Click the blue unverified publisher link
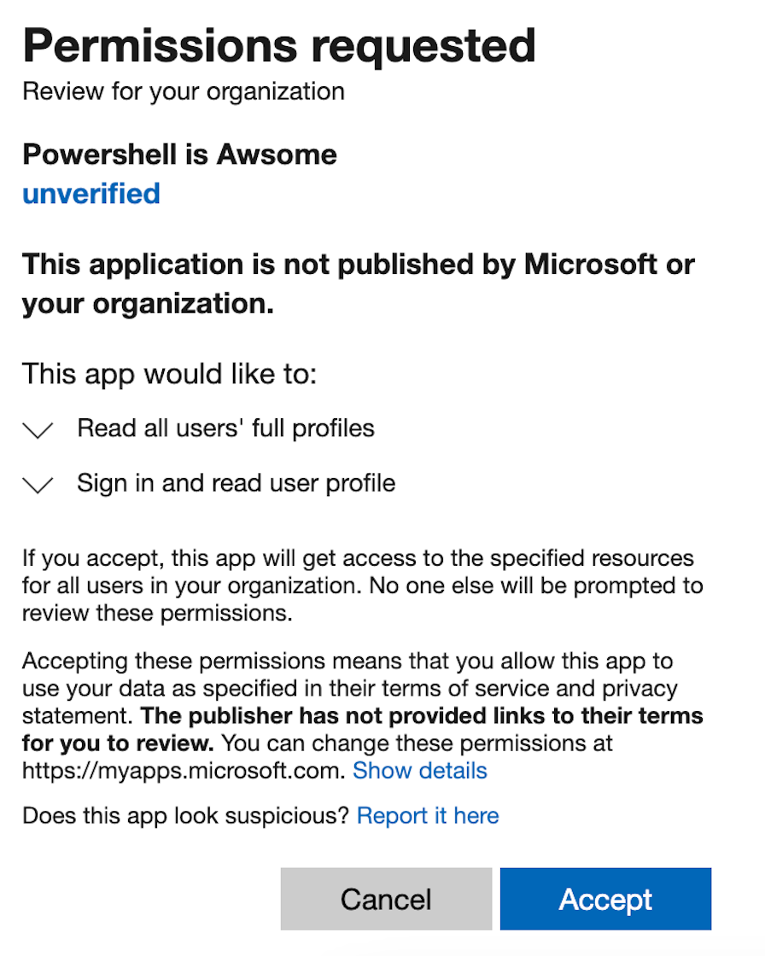Screen dimensions: 765x956 pos(91,194)
